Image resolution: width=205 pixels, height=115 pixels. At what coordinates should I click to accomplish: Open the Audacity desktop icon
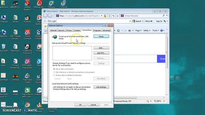pos(28,19)
